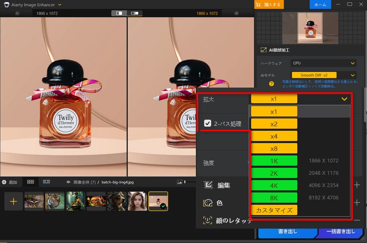Switch to grid thumbnail layout icon
The width and height of the screenshot is (367, 243).
pos(31,182)
